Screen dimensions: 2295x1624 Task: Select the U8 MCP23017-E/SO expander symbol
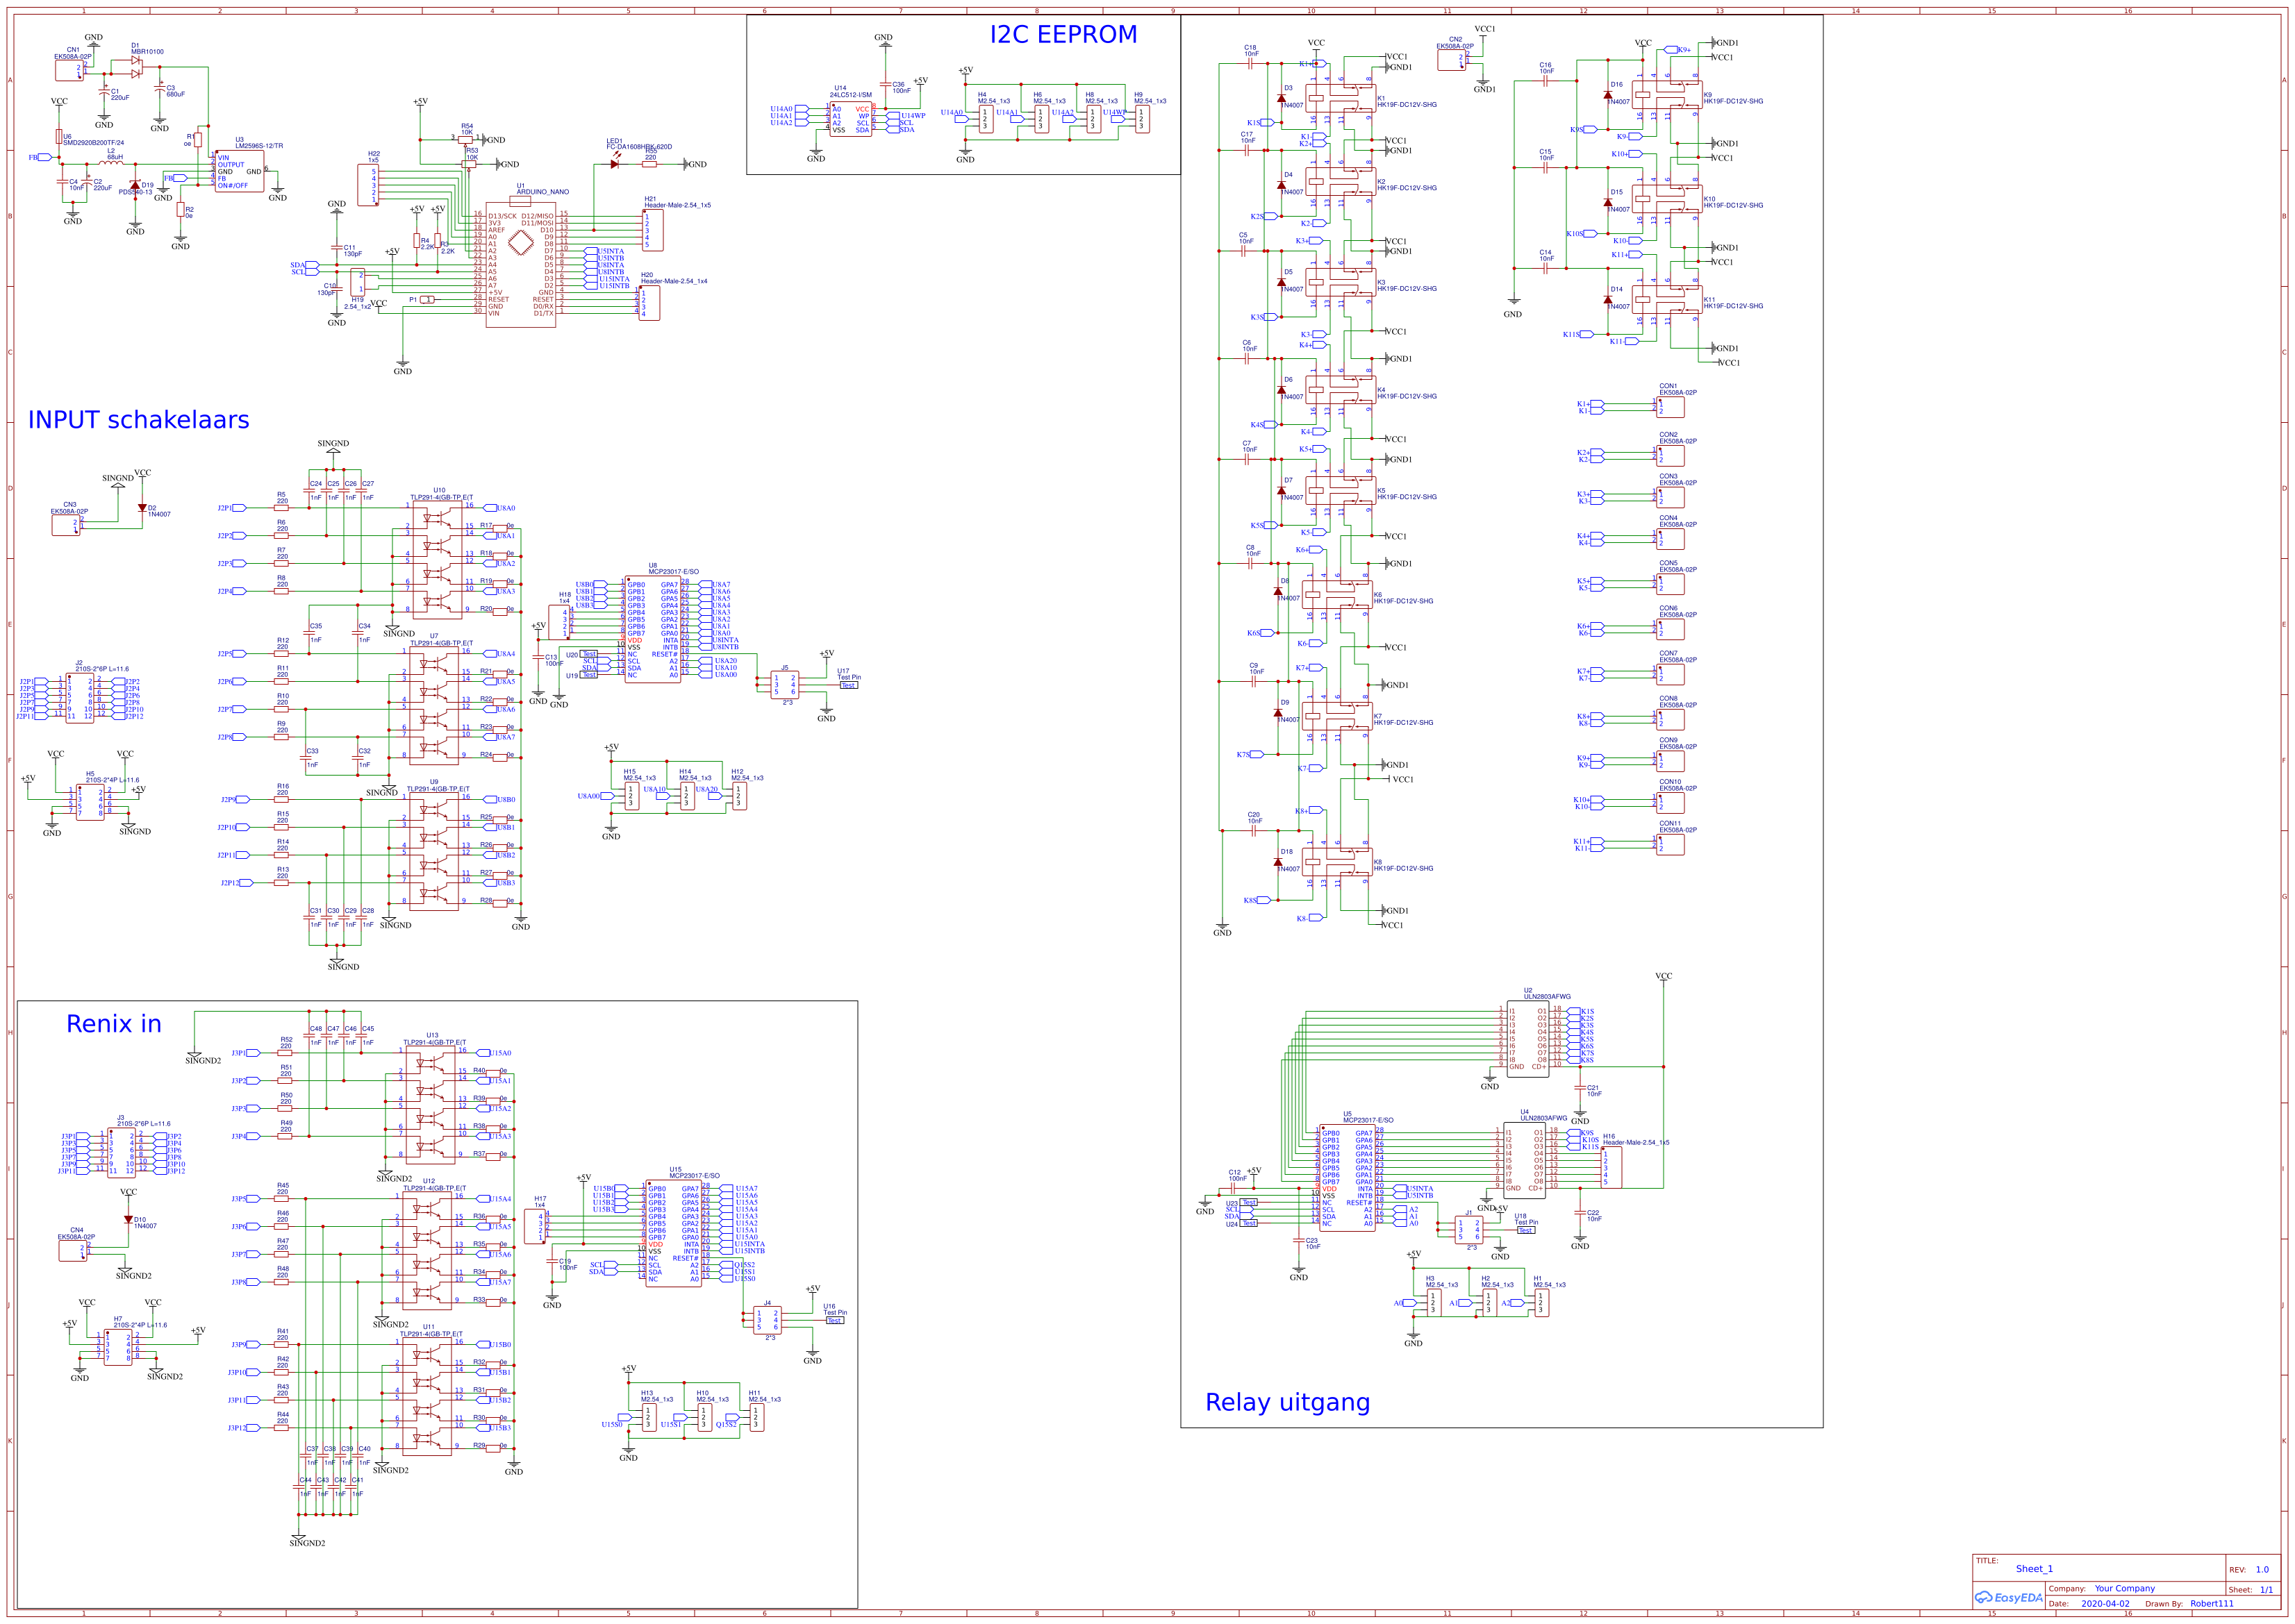coord(652,630)
